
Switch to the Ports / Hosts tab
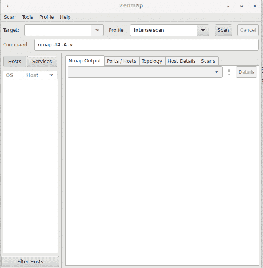click(122, 61)
